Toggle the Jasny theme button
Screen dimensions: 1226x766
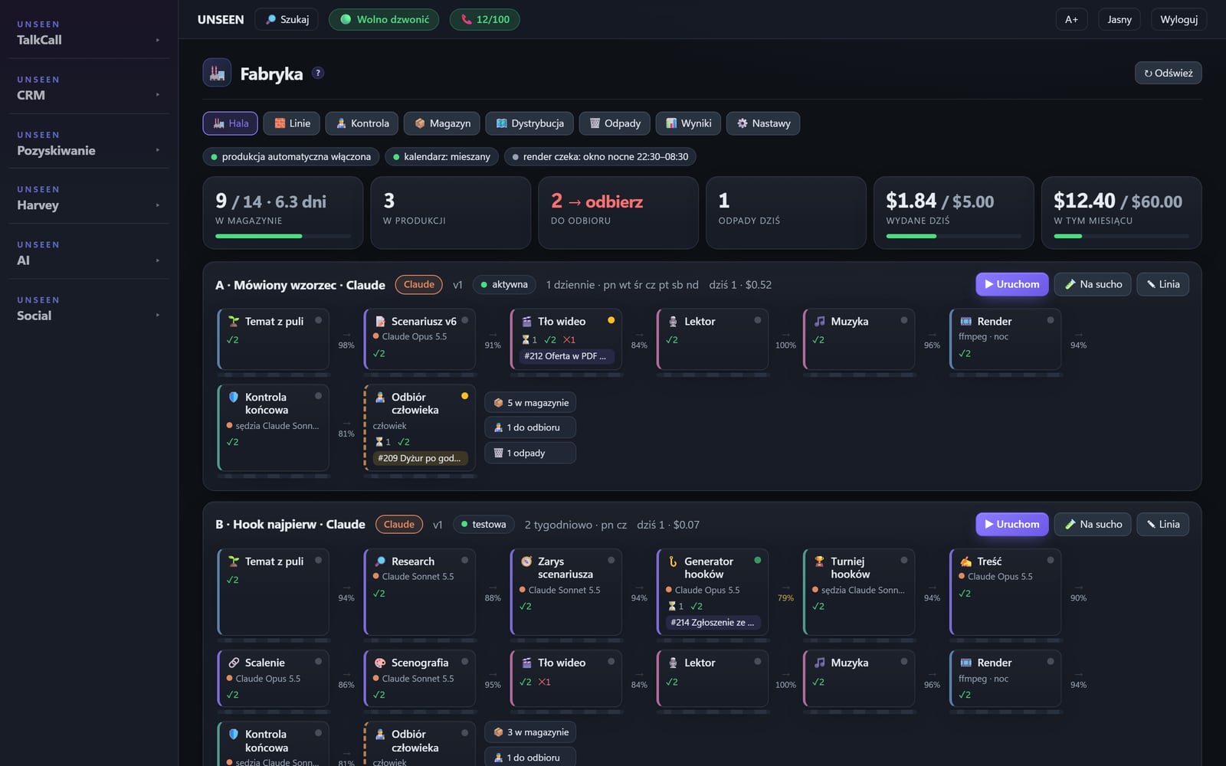pyautogui.click(x=1119, y=19)
